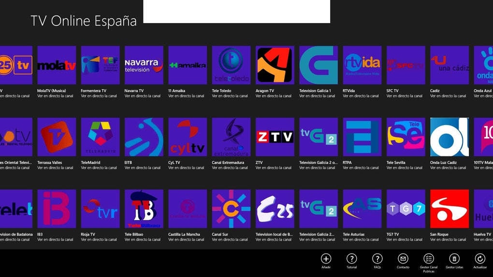Open the Canal Extremadura channel tile
The width and height of the screenshot is (493, 277).
232,137
